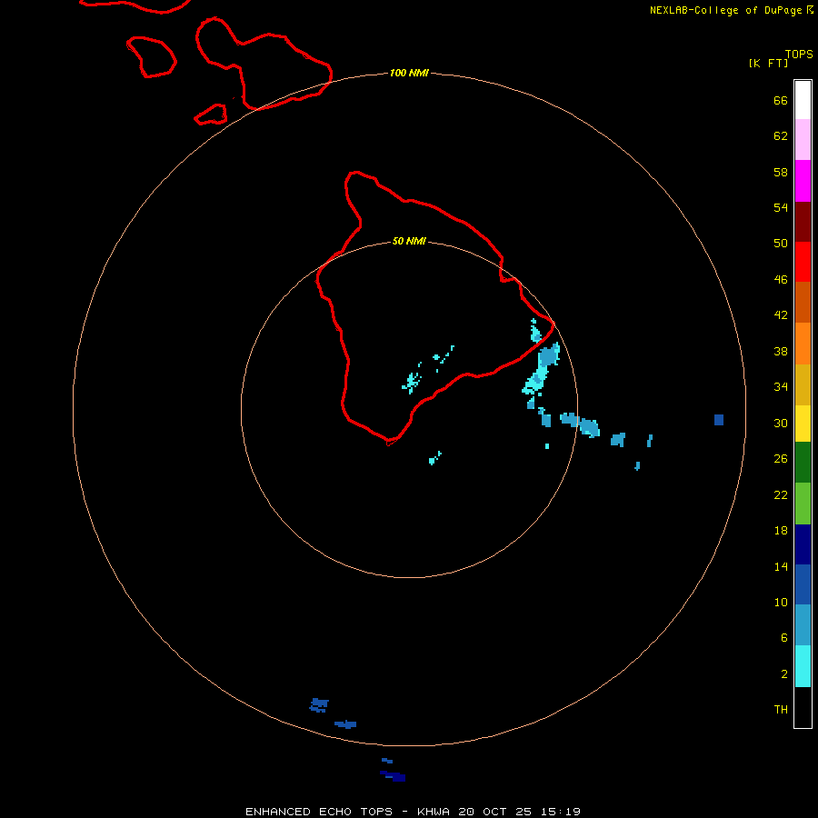Click the dark red swatch between 50 and 54
Screen dimensions: 818x818
(x=803, y=222)
